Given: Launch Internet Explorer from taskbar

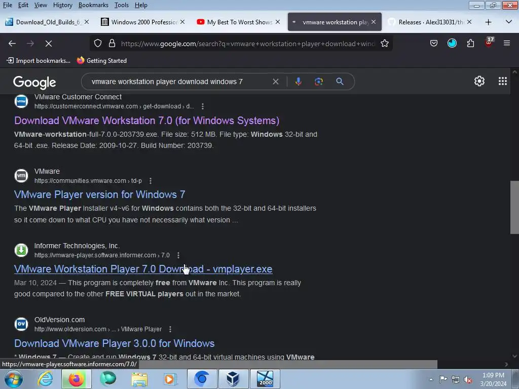Looking at the screenshot, I should click(x=45, y=379).
